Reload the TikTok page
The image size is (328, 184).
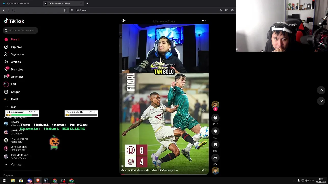pyautogui.click(x=14, y=10)
